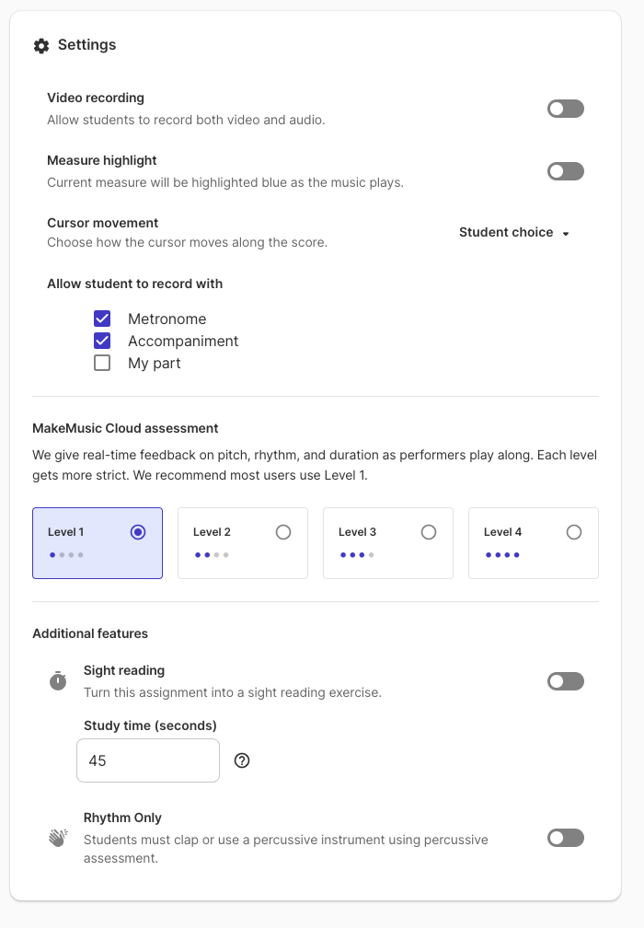Select the Level 3 radio button
The image size is (644, 928).
429,531
